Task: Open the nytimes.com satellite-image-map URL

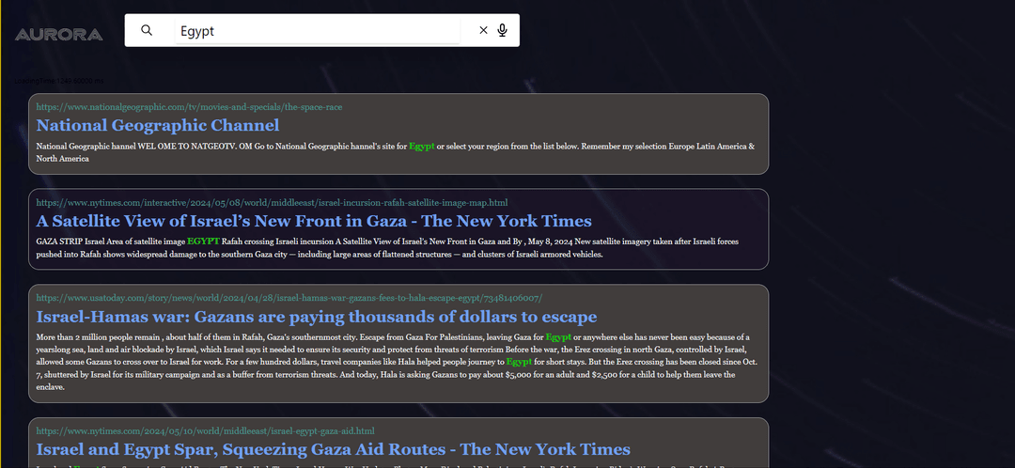Action: (272, 203)
